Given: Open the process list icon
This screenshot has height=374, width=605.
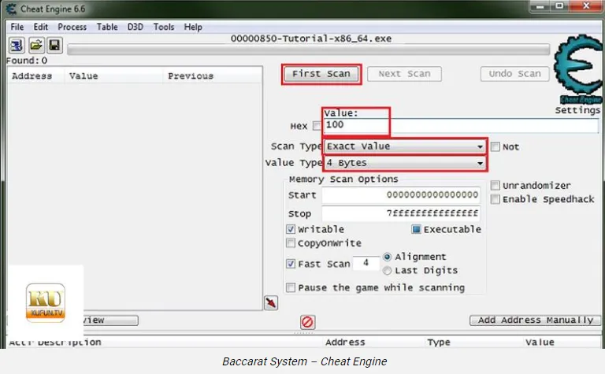Looking at the screenshot, I should point(17,46).
